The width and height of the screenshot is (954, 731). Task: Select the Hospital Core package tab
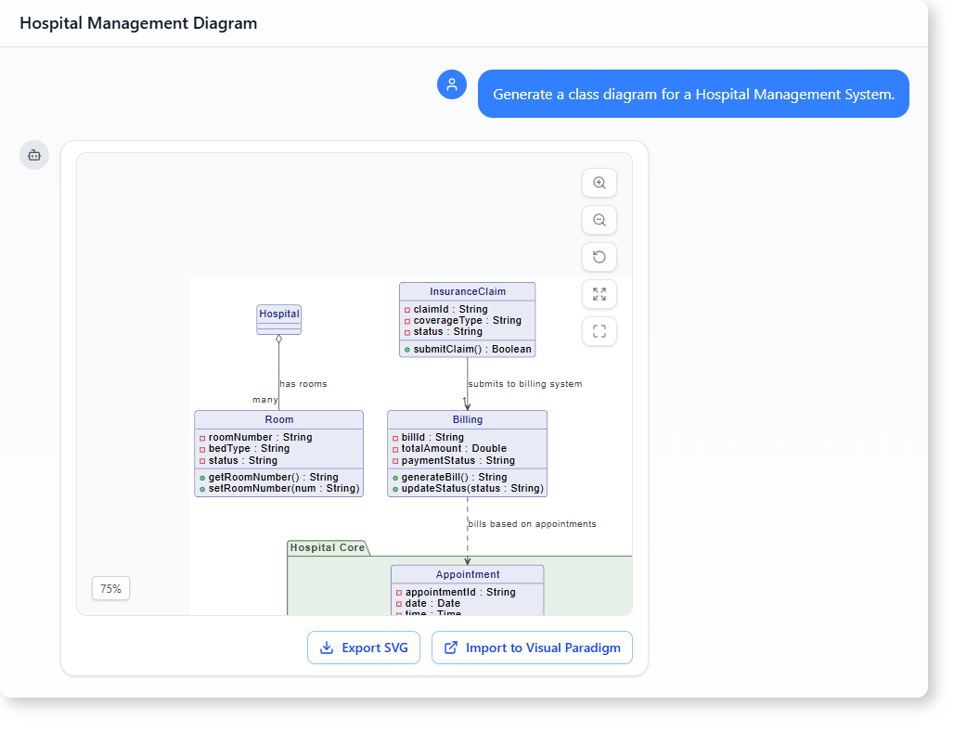328,547
